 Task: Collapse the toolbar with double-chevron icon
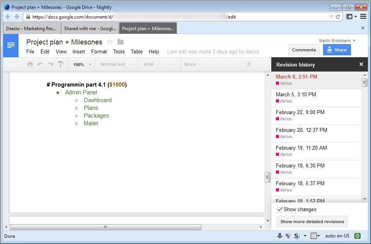[x=249, y=64]
